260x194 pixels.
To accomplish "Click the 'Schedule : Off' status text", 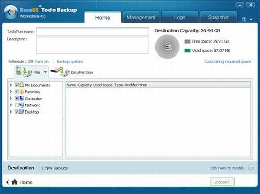I will [21, 62].
